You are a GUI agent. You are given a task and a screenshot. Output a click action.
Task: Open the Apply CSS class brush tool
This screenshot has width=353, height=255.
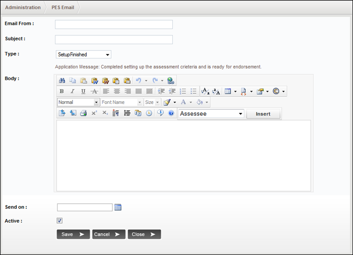tap(167, 102)
